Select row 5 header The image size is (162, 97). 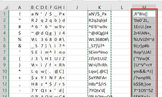(5, 39)
